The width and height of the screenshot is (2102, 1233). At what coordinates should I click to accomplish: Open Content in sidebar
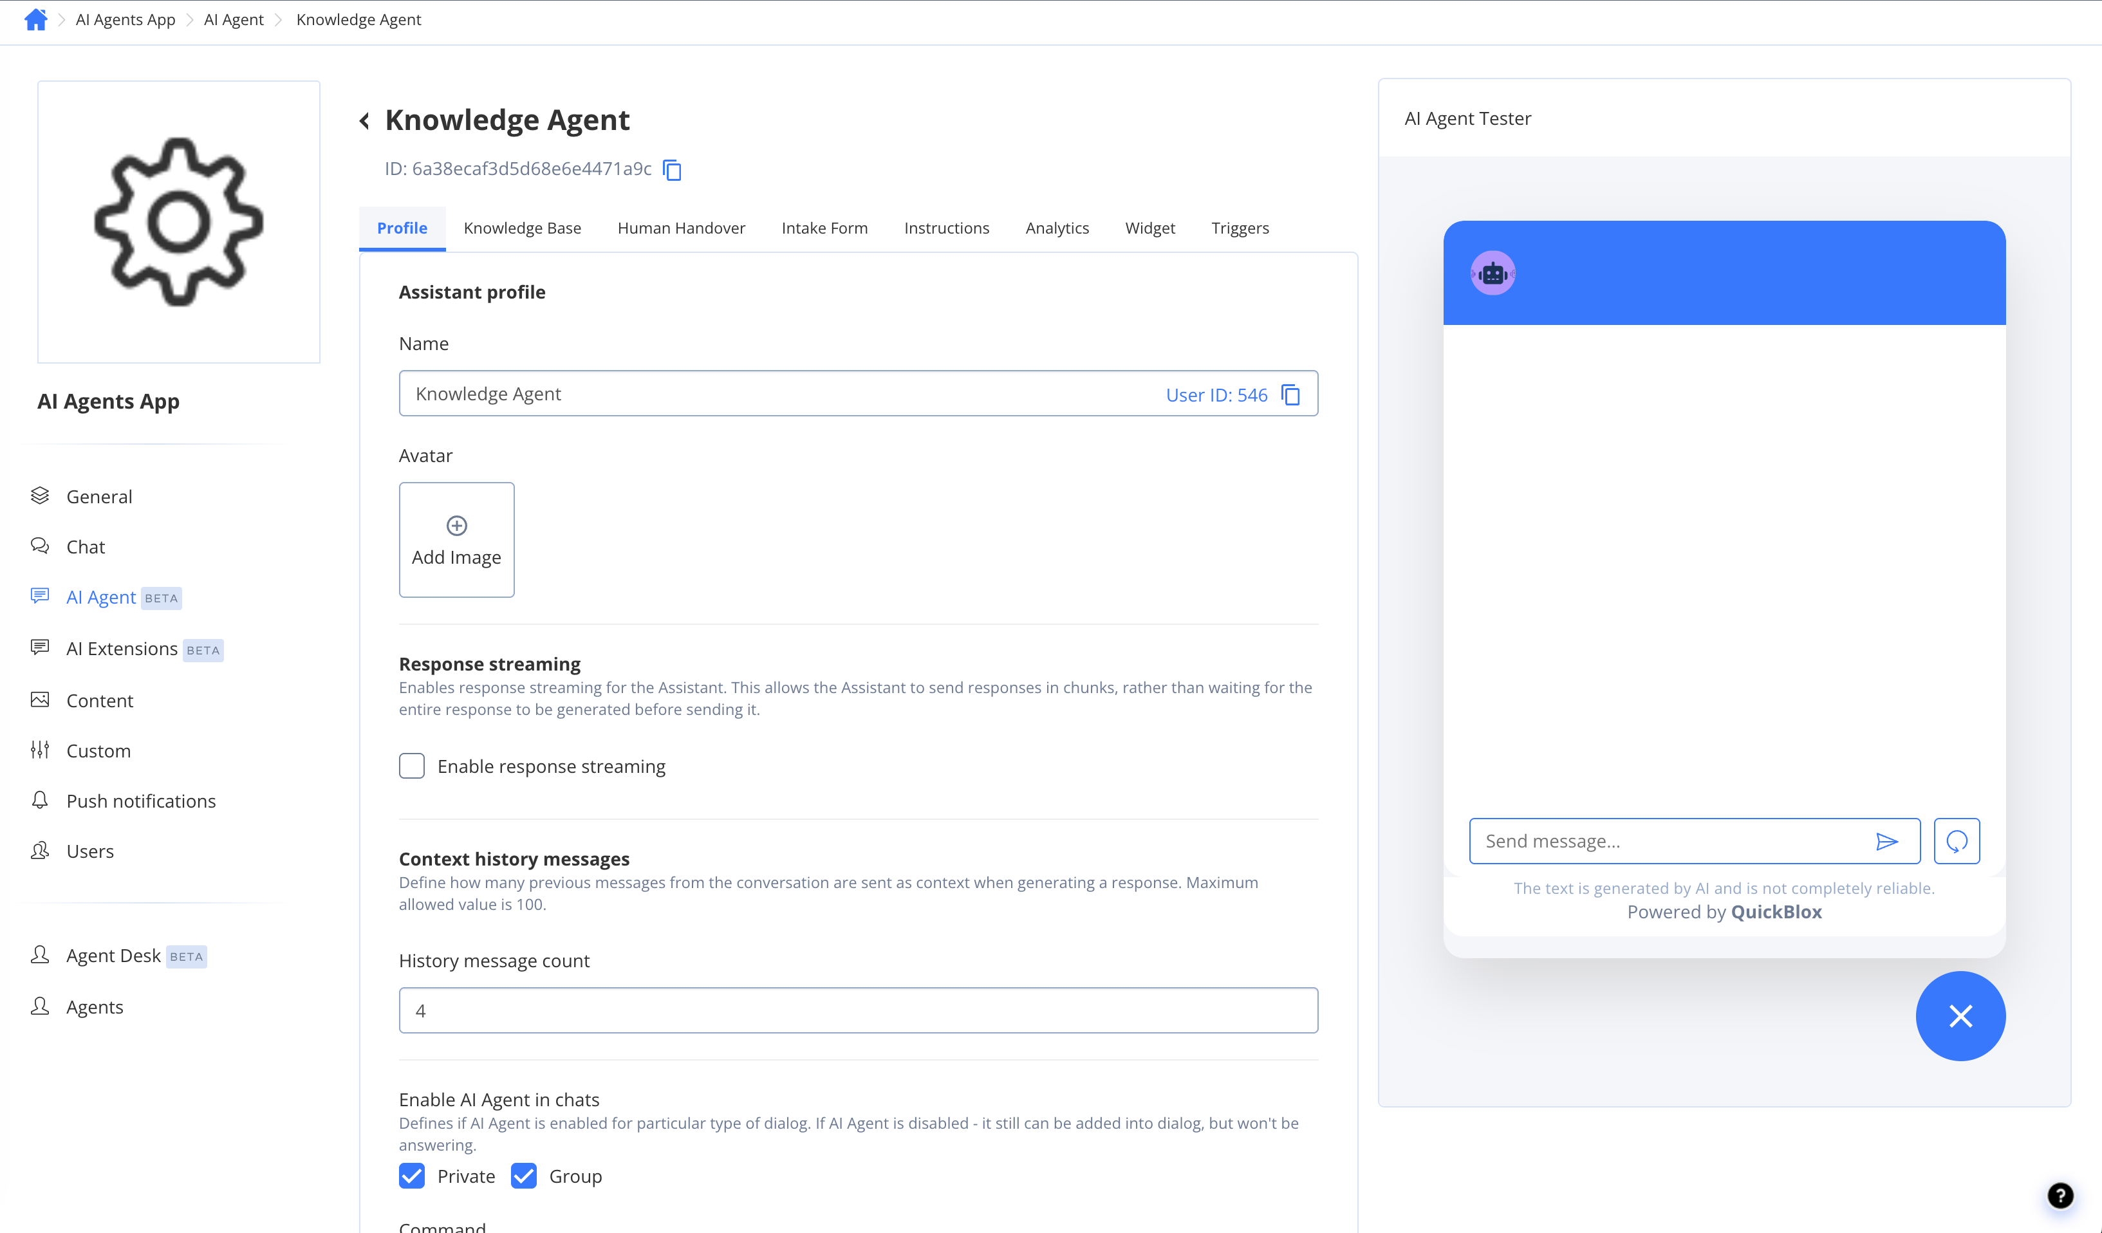pyautogui.click(x=99, y=701)
